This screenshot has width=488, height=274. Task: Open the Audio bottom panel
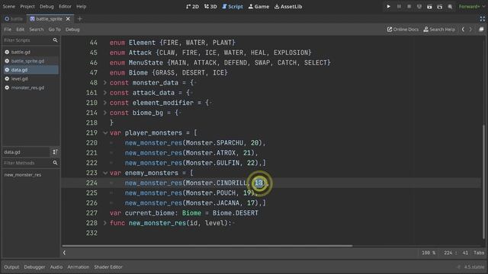coord(56,267)
